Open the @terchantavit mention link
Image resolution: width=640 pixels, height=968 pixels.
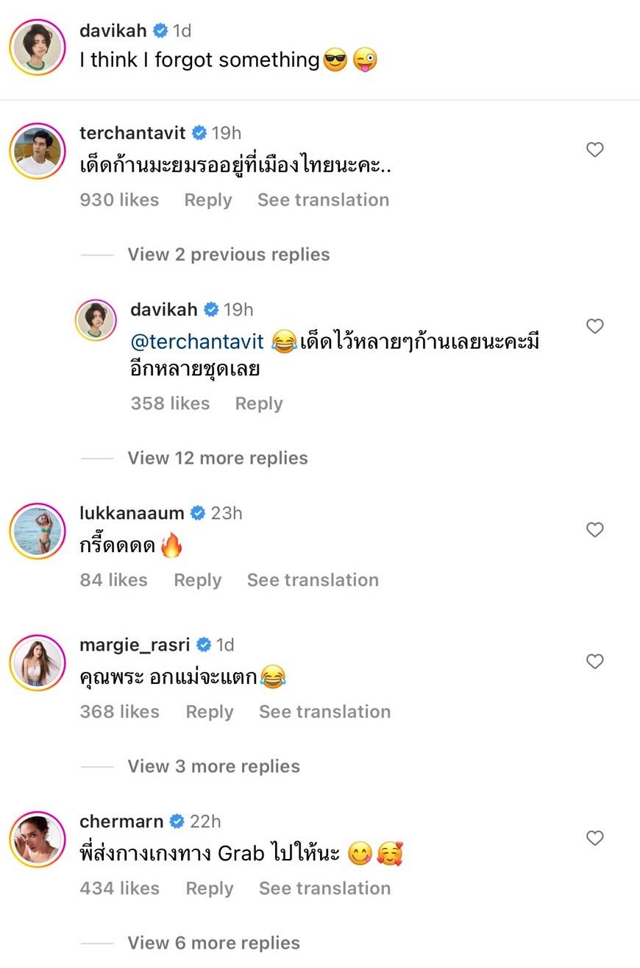(x=196, y=342)
